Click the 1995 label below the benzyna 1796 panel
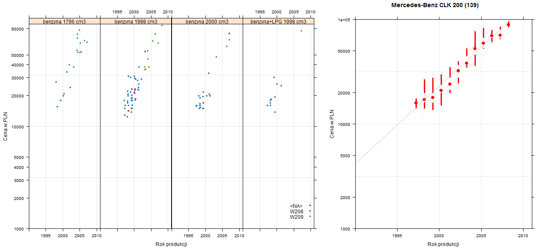Screen dimensions: 544x251 46,236
